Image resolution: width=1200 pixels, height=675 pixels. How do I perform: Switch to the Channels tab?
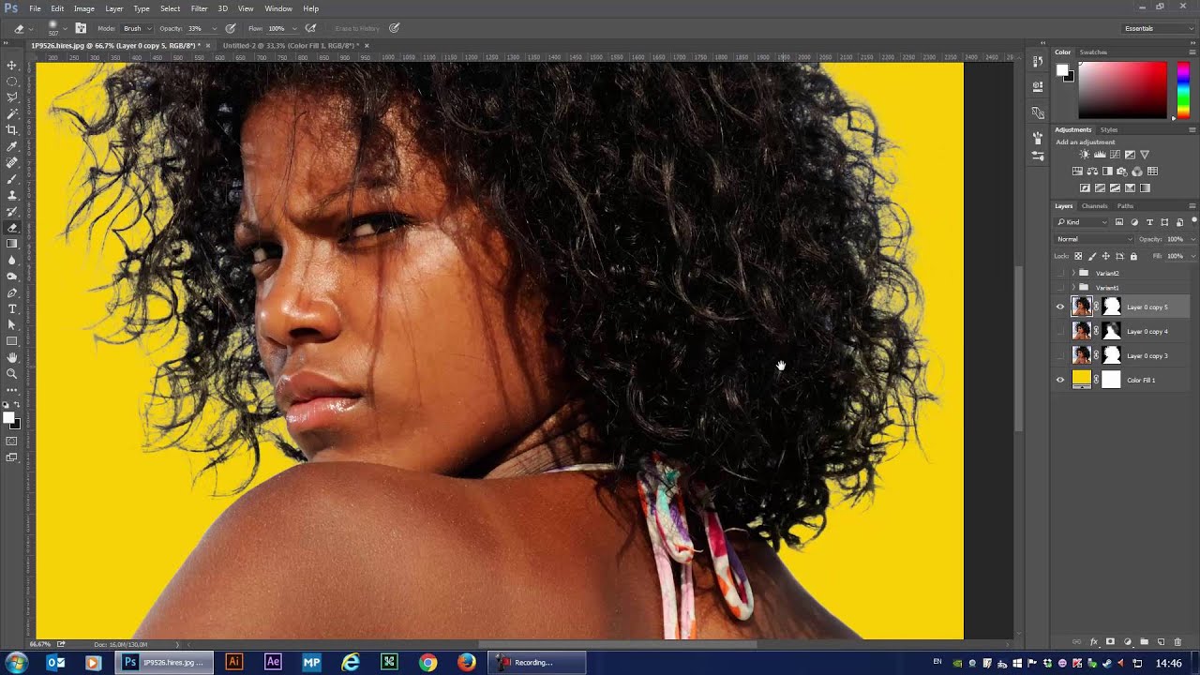(1094, 205)
